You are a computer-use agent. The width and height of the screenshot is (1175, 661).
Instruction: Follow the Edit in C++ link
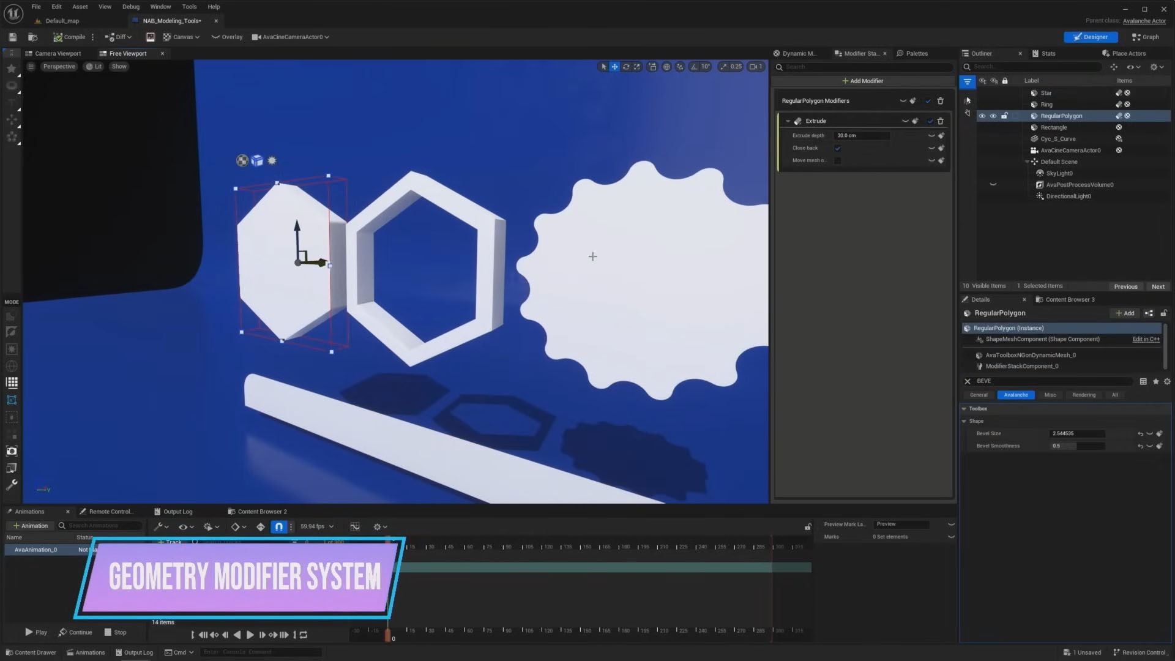tap(1146, 339)
